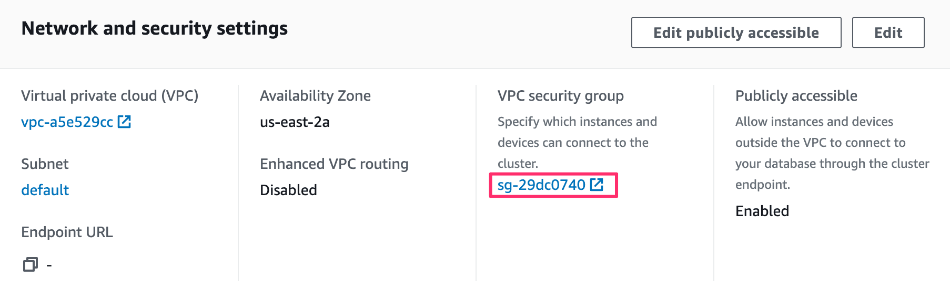Click the Virtual private cloud (VPC) label
Screen dimensions: 950x300
(x=109, y=95)
